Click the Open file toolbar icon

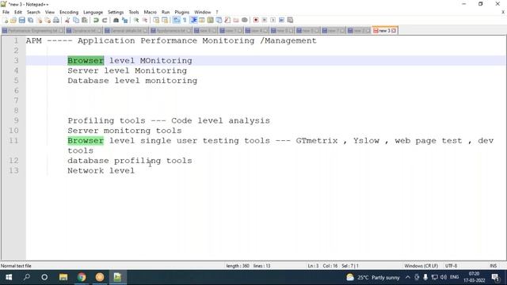coord(13,20)
